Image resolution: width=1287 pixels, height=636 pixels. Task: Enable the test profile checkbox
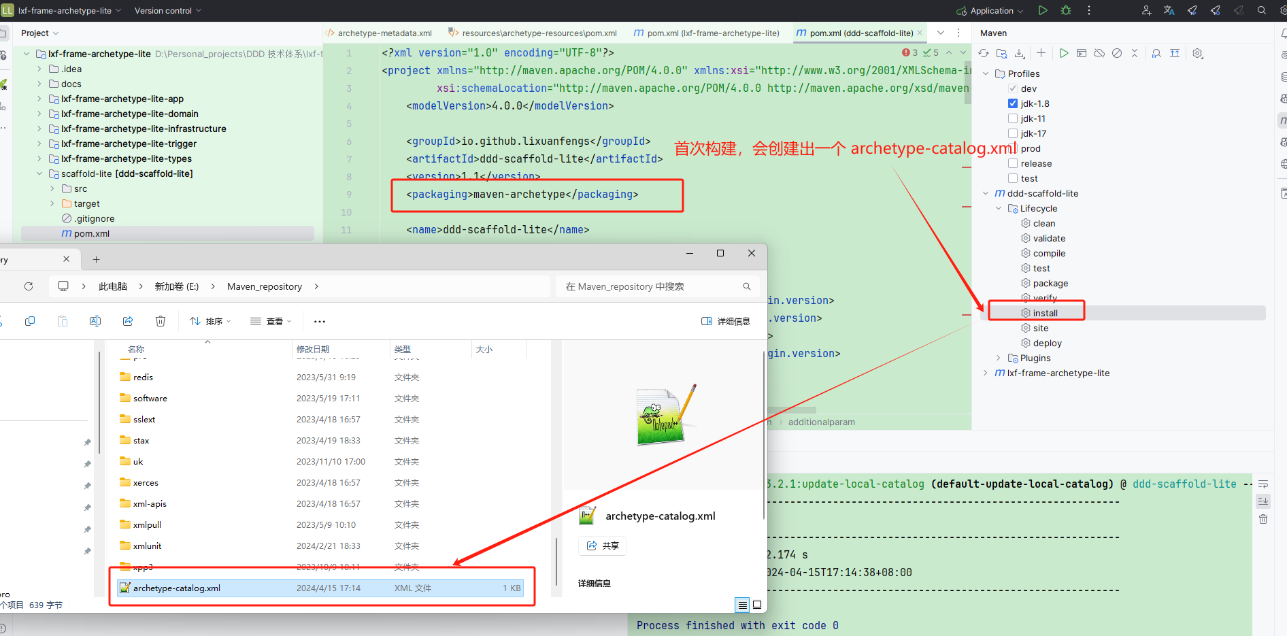pyautogui.click(x=1013, y=178)
